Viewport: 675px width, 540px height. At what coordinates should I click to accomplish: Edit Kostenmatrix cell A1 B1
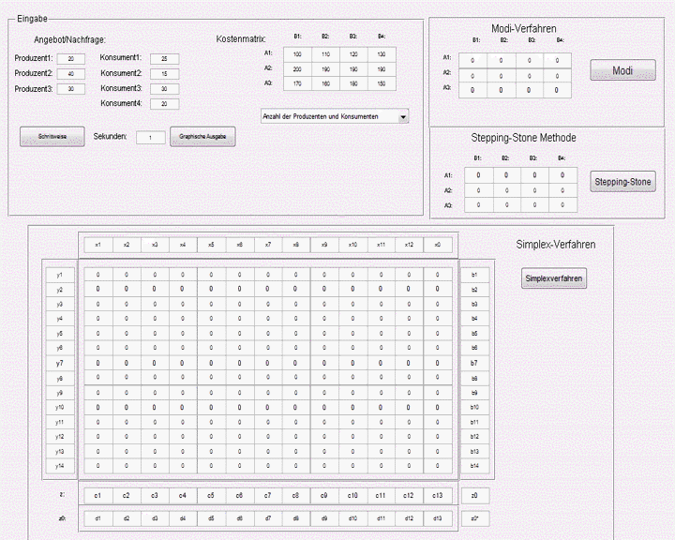tap(297, 54)
